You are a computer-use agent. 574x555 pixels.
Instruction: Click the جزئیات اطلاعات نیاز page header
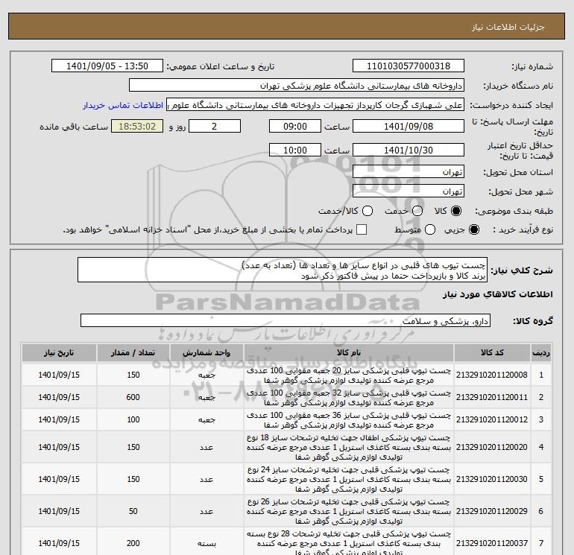(508, 27)
